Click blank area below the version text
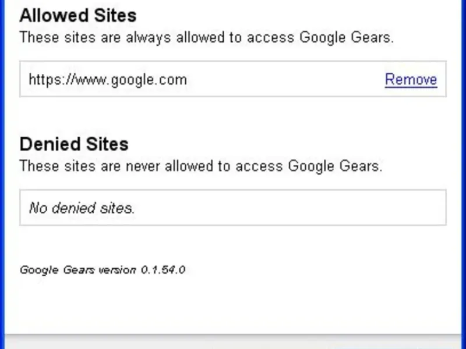Viewport: 466px width, 349px height. tap(233, 302)
